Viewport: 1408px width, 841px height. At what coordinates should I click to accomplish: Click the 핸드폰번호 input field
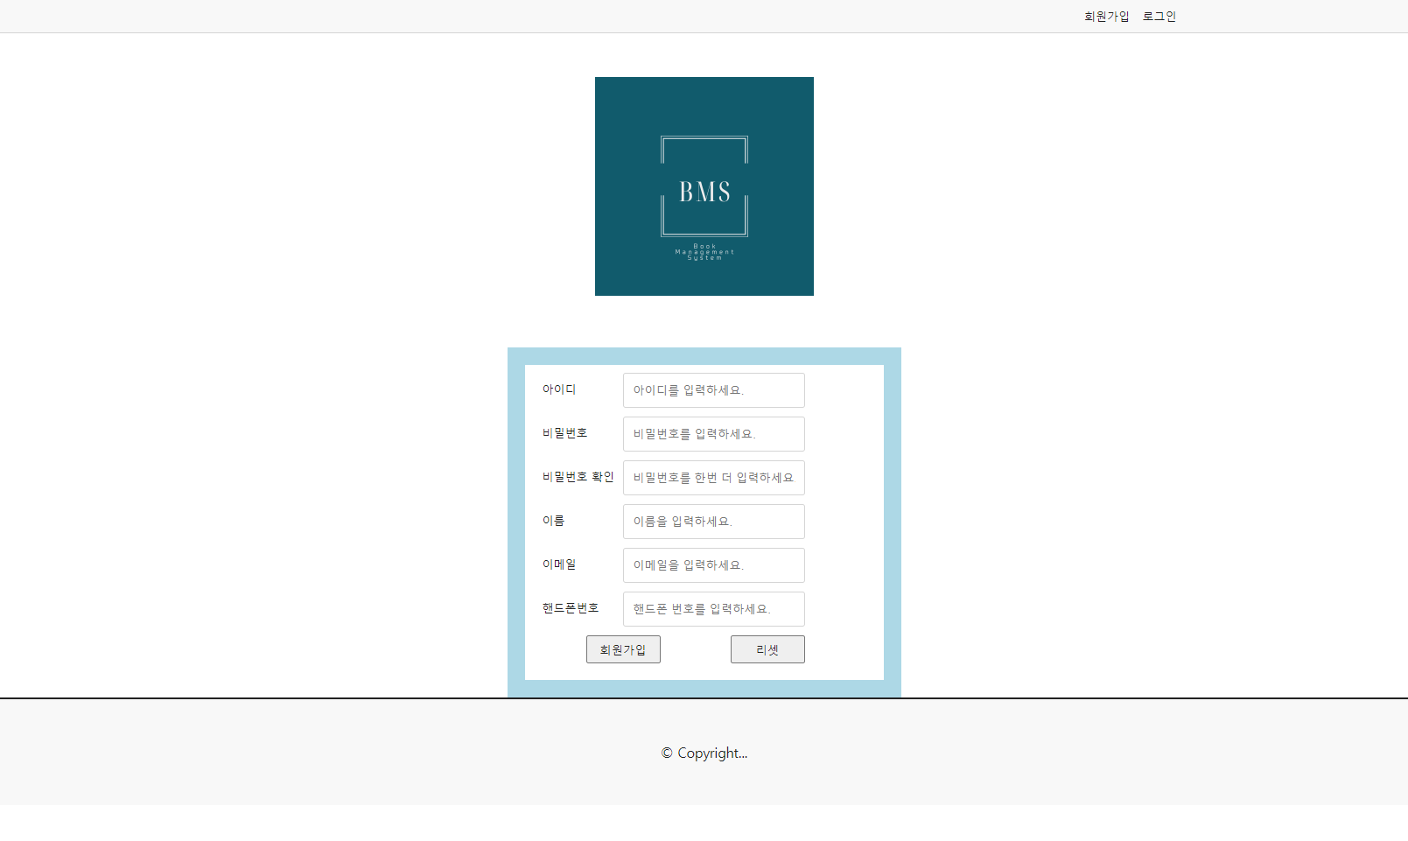pyautogui.click(x=712, y=609)
